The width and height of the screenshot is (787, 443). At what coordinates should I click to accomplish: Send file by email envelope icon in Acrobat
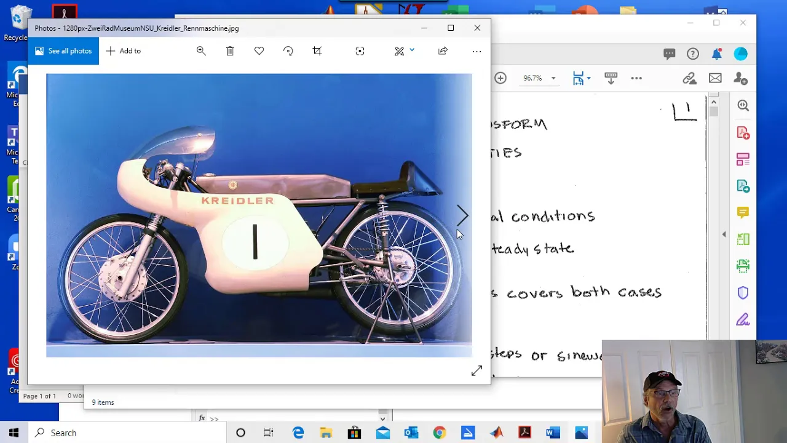point(715,78)
